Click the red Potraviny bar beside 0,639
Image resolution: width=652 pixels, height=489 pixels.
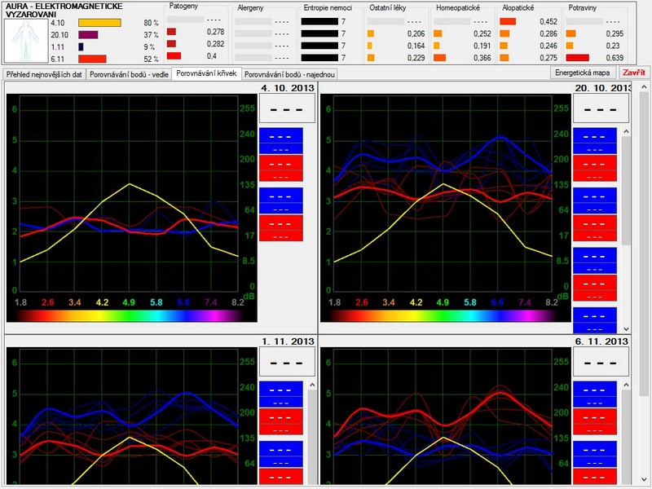(x=578, y=58)
